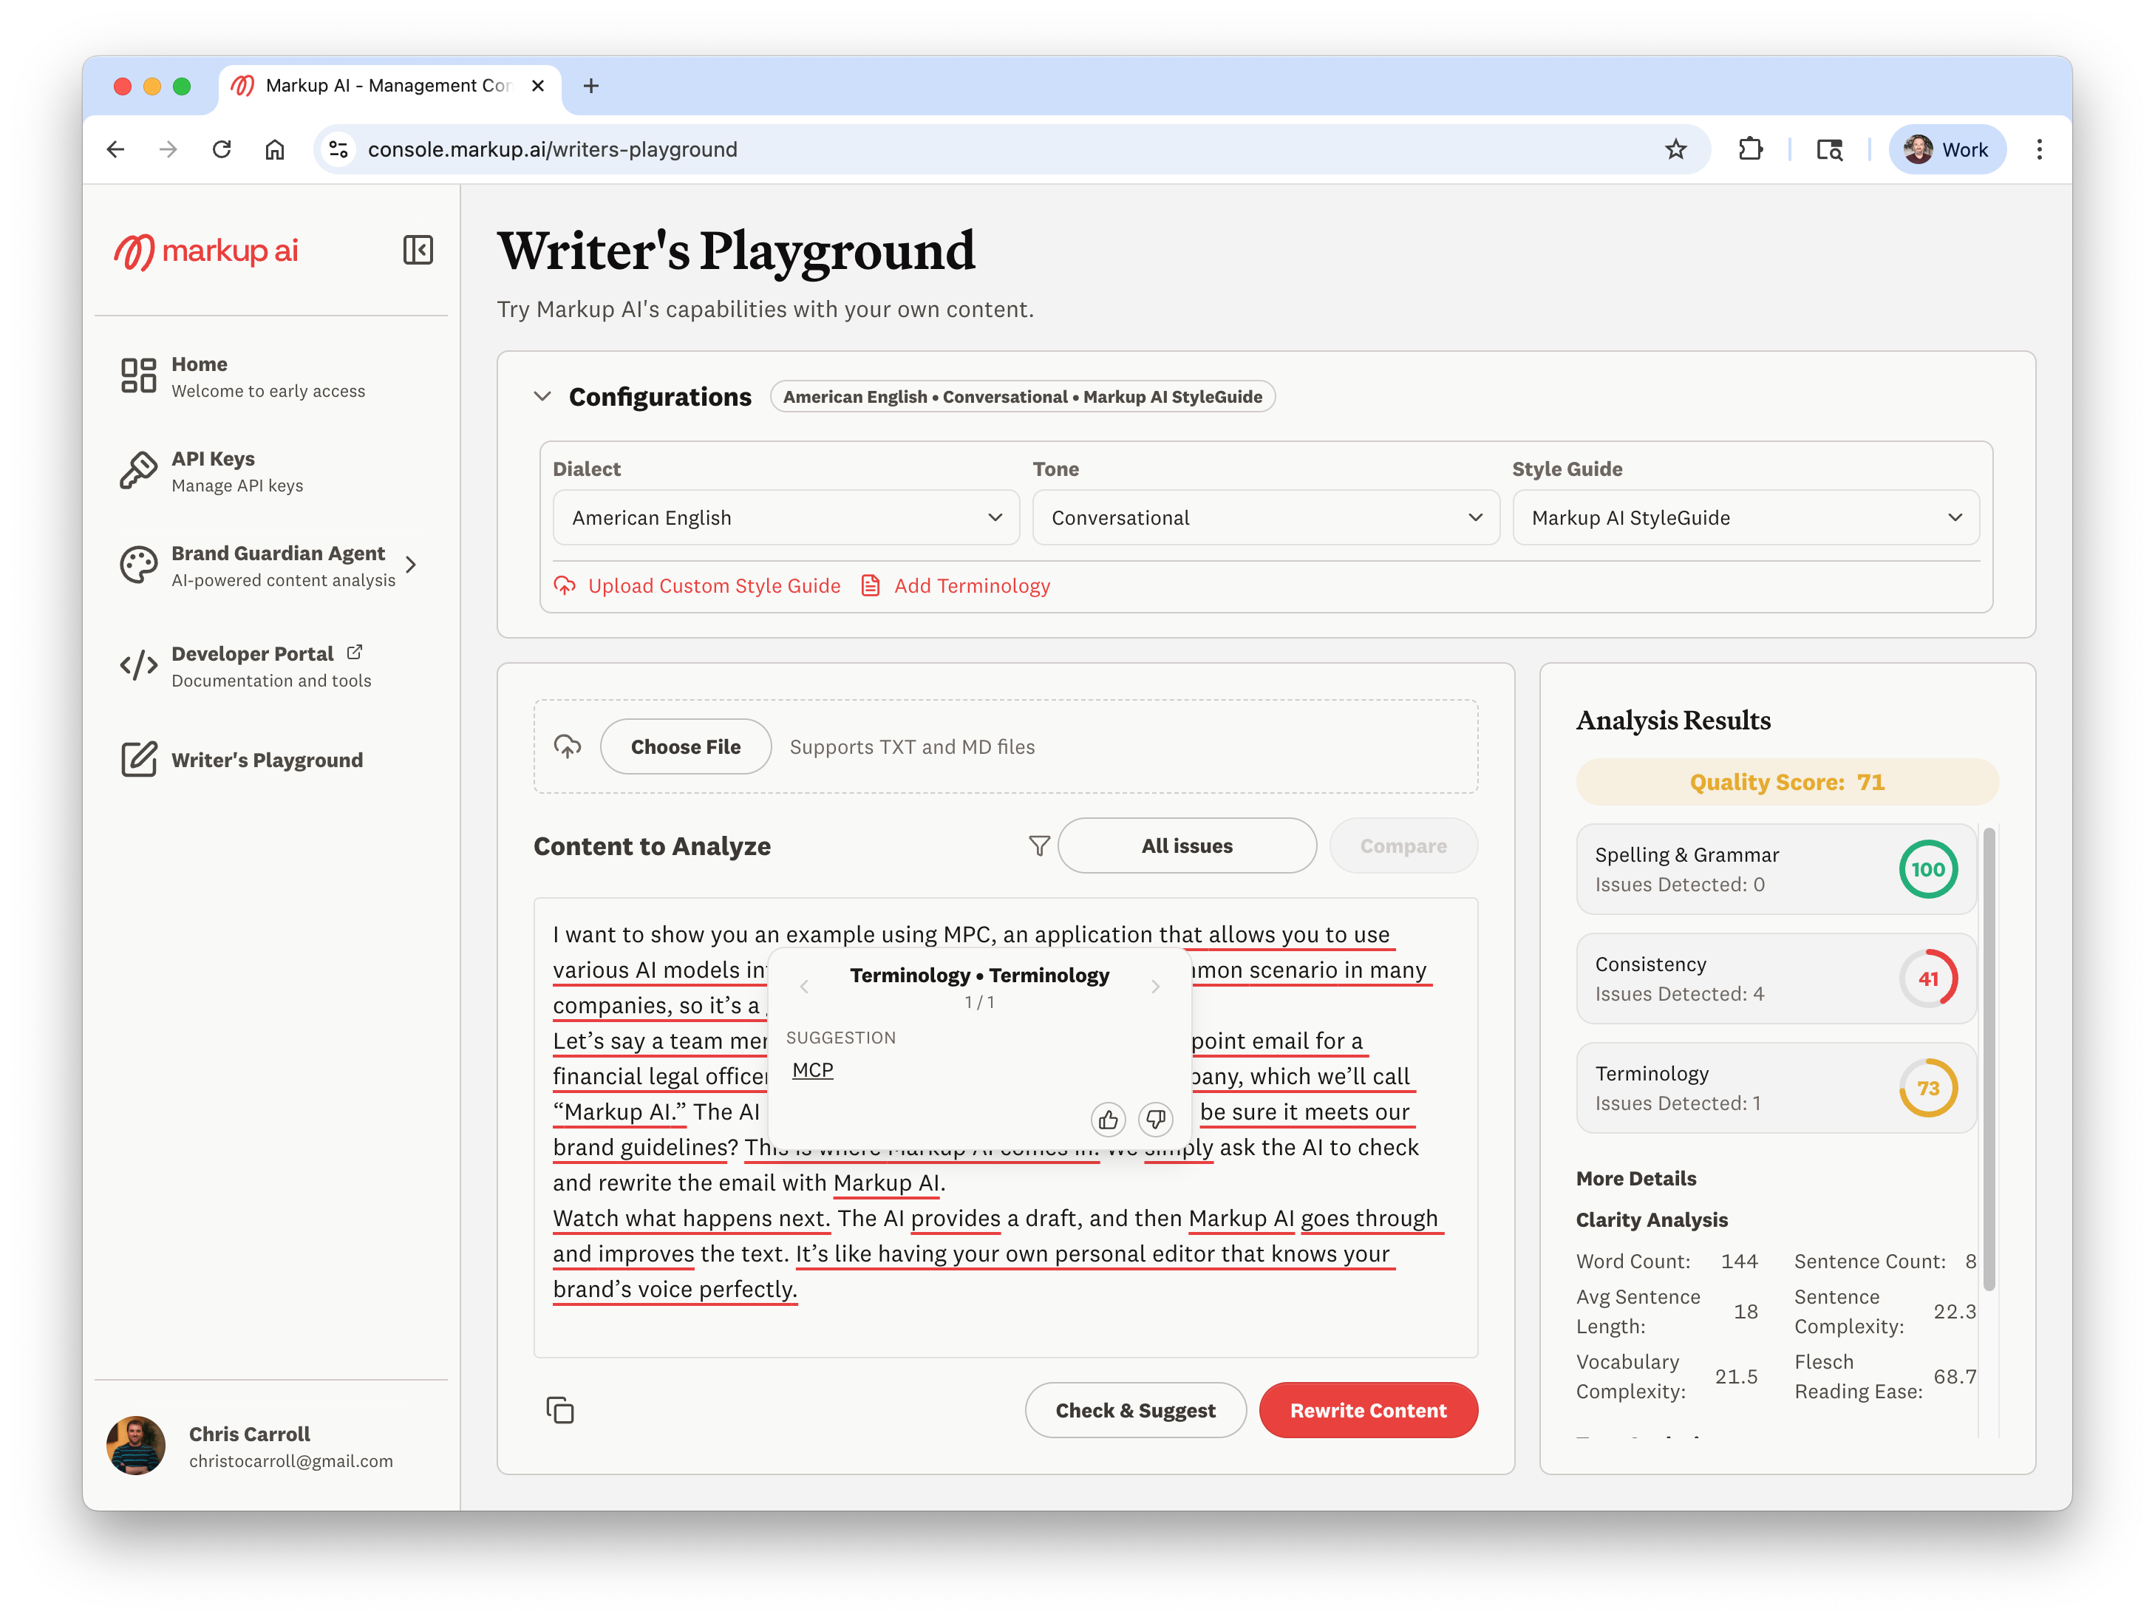The image size is (2155, 1620).
Task: Give thumbs up on the MCP suggestion
Action: pos(1108,1119)
